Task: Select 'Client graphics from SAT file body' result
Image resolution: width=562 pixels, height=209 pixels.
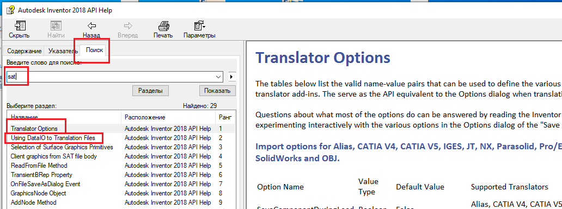Action: pyautogui.click(x=54, y=156)
